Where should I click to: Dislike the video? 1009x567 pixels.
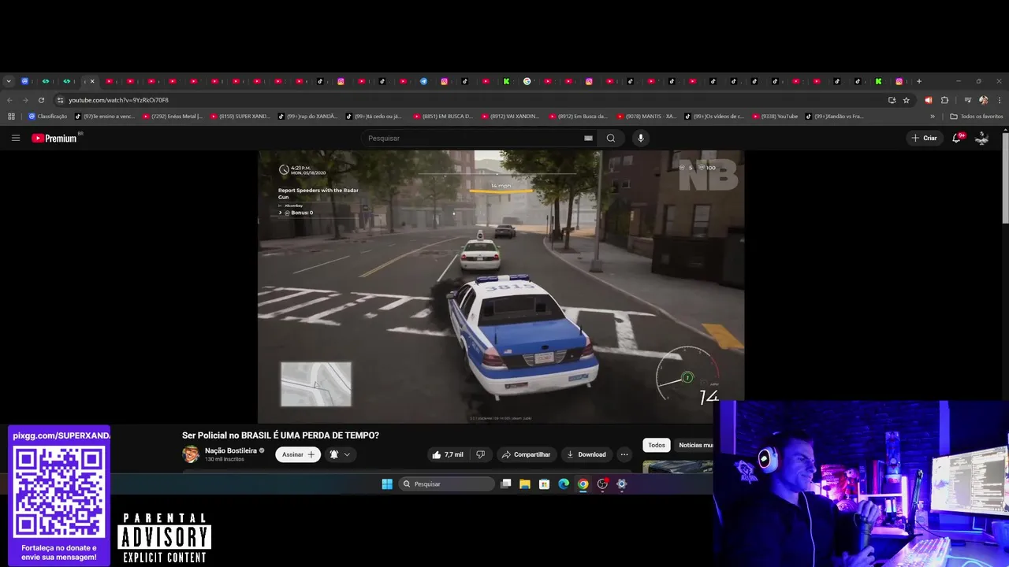pyautogui.click(x=480, y=454)
